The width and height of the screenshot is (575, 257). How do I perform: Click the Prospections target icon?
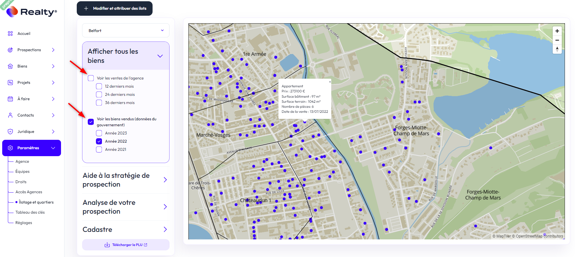[x=10, y=50]
